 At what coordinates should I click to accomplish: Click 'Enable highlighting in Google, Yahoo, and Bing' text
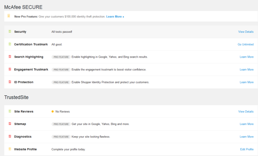110,57
